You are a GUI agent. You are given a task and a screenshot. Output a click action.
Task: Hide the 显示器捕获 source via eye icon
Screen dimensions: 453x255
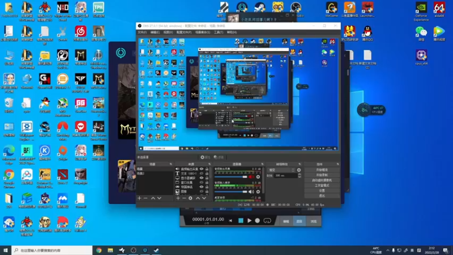pos(202,178)
